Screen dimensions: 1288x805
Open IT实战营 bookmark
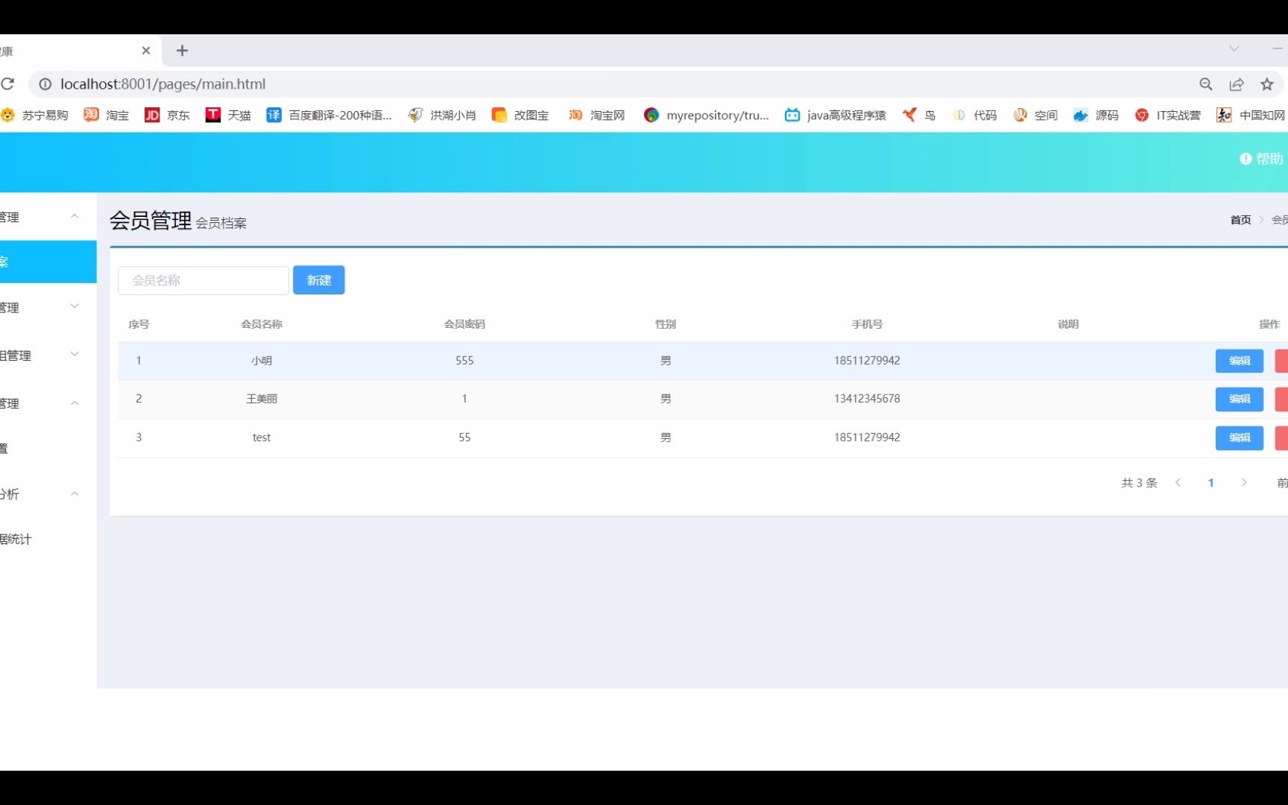click(x=1168, y=115)
